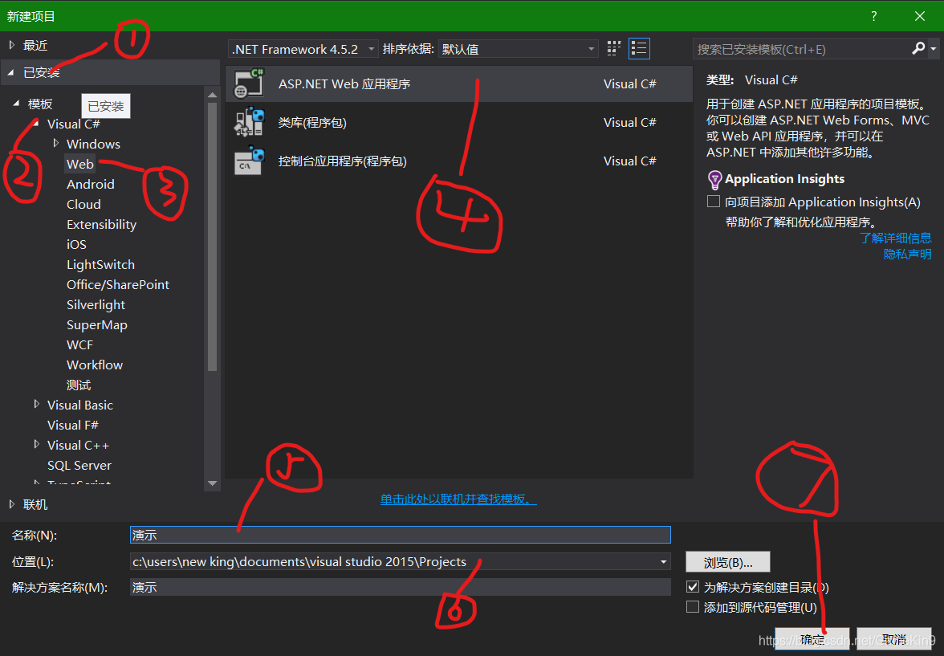Click the 取消 cancel button
The image size is (944, 656).
(x=894, y=639)
